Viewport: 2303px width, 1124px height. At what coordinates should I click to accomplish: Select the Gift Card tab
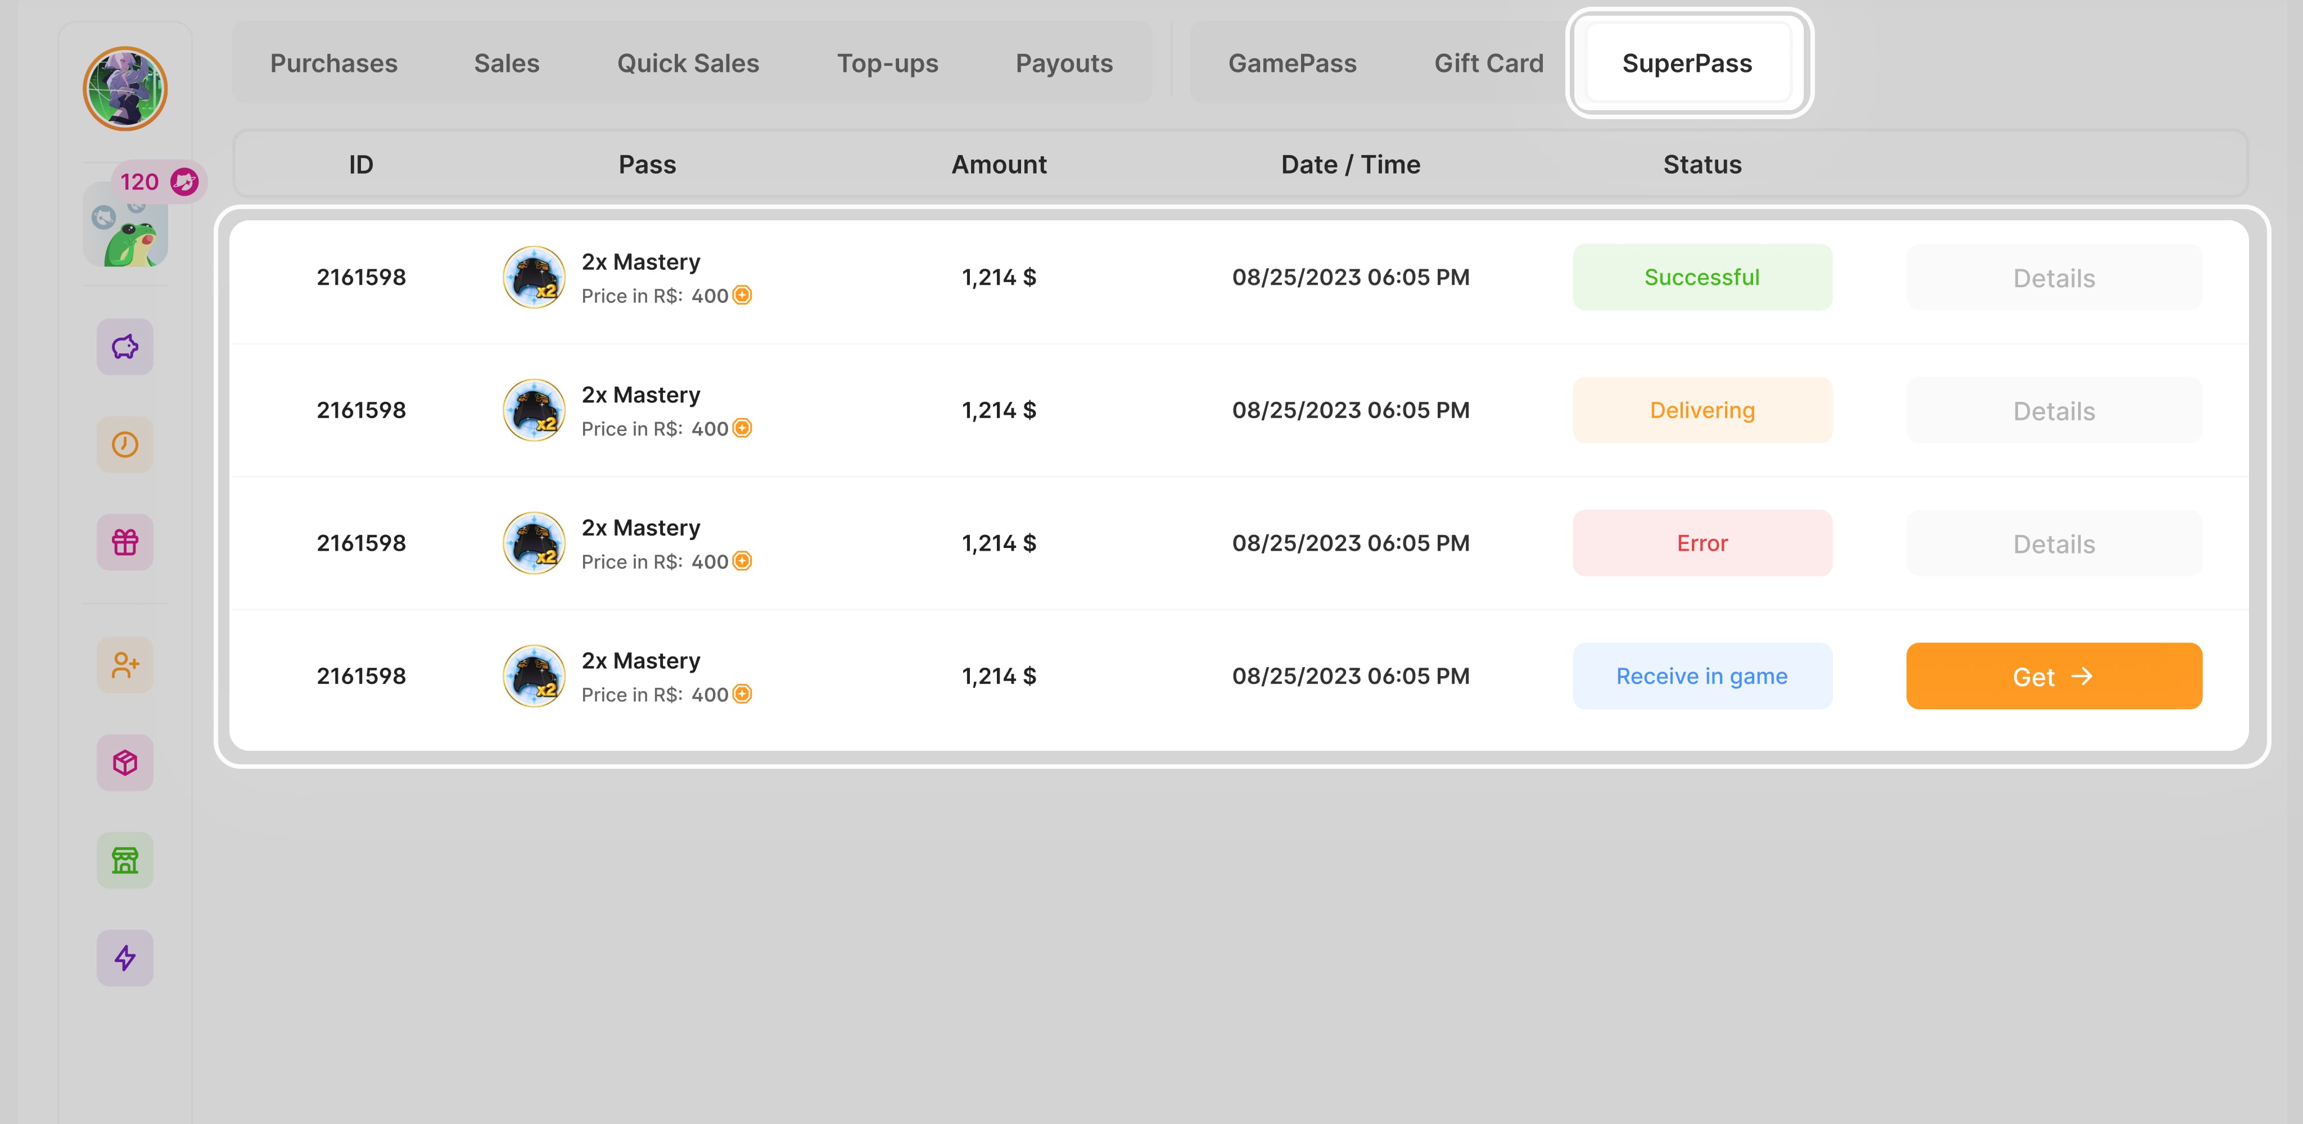1488,64
